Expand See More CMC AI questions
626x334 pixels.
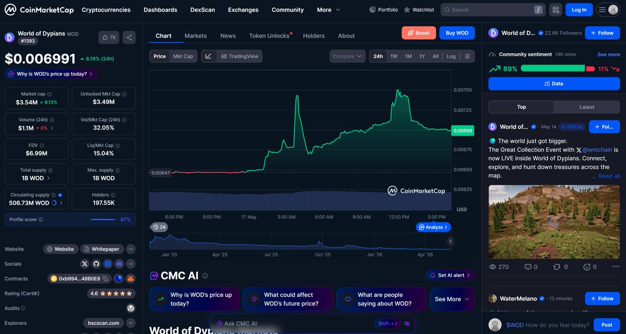[452, 299]
